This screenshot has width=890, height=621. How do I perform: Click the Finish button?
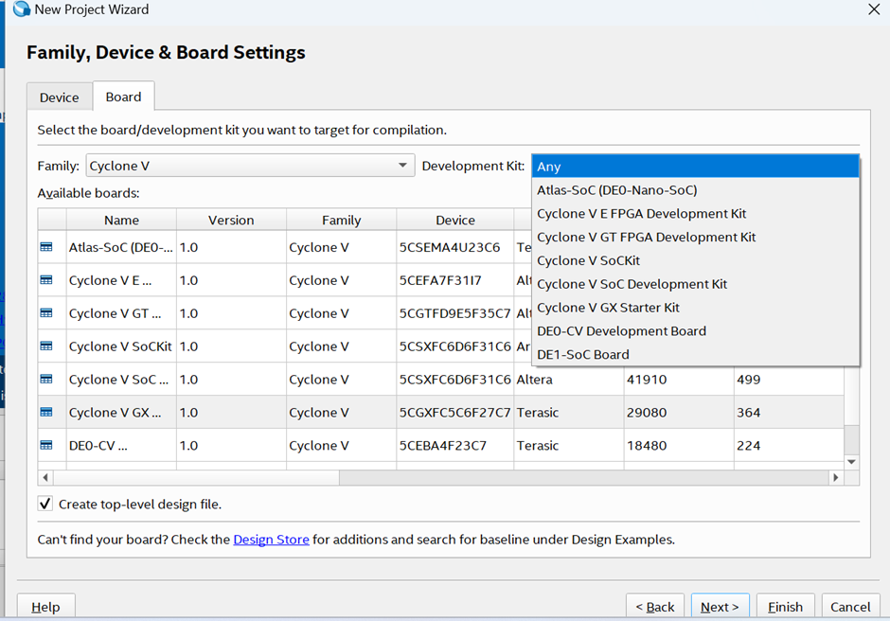pos(785,607)
